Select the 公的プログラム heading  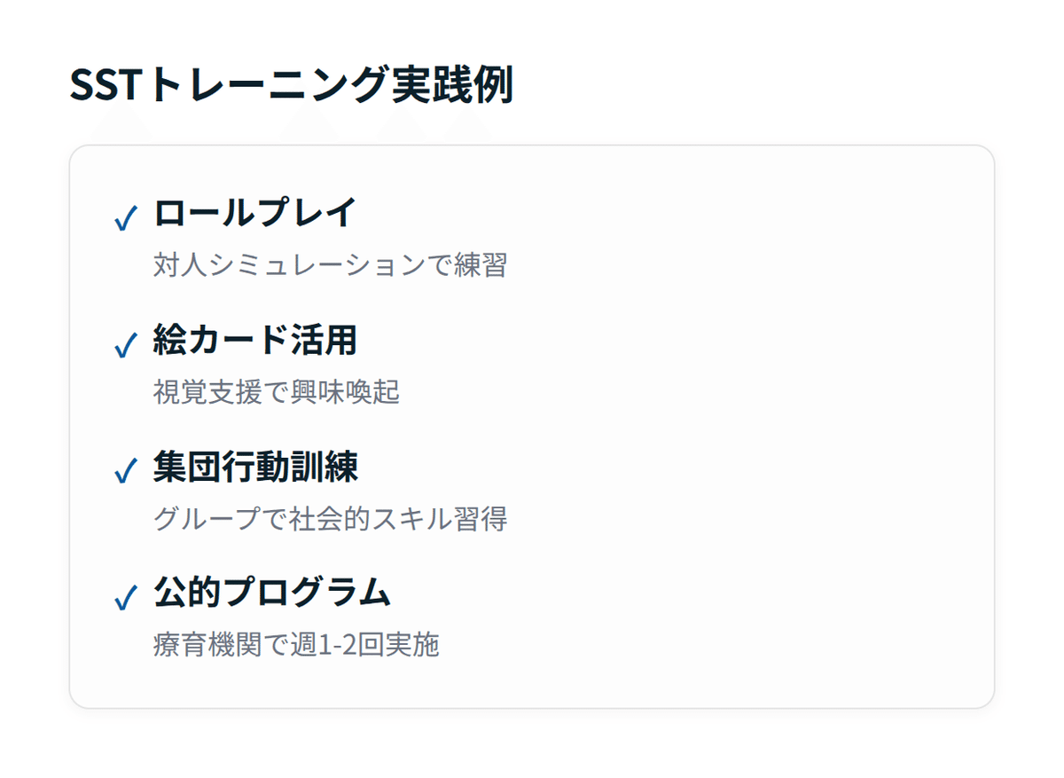pos(271,593)
